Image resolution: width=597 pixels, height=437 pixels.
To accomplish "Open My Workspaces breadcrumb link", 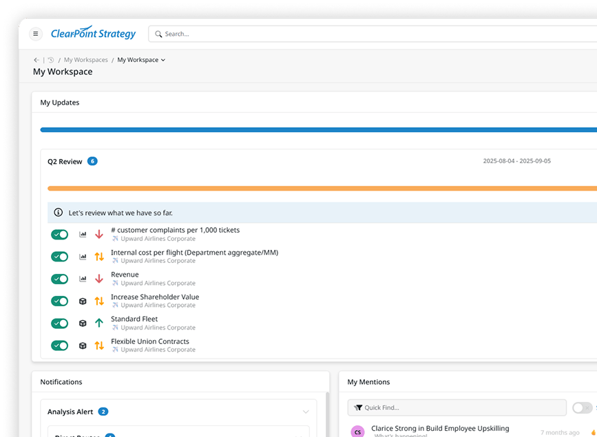I will coord(85,60).
